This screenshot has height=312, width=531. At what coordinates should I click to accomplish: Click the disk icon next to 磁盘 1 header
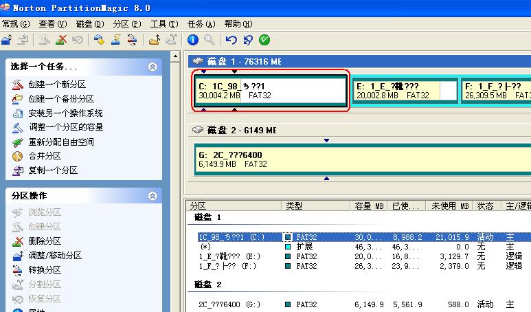[198, 61]
